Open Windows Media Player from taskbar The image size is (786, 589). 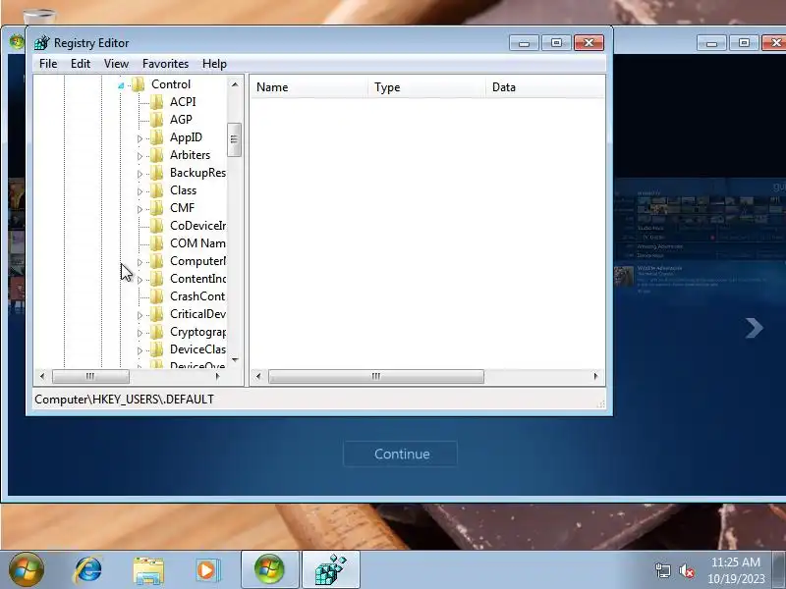pos(207,570)
